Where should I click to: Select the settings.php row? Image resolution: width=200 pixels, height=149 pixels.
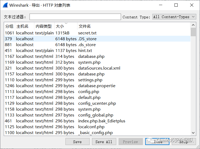(x=97, y=80)
